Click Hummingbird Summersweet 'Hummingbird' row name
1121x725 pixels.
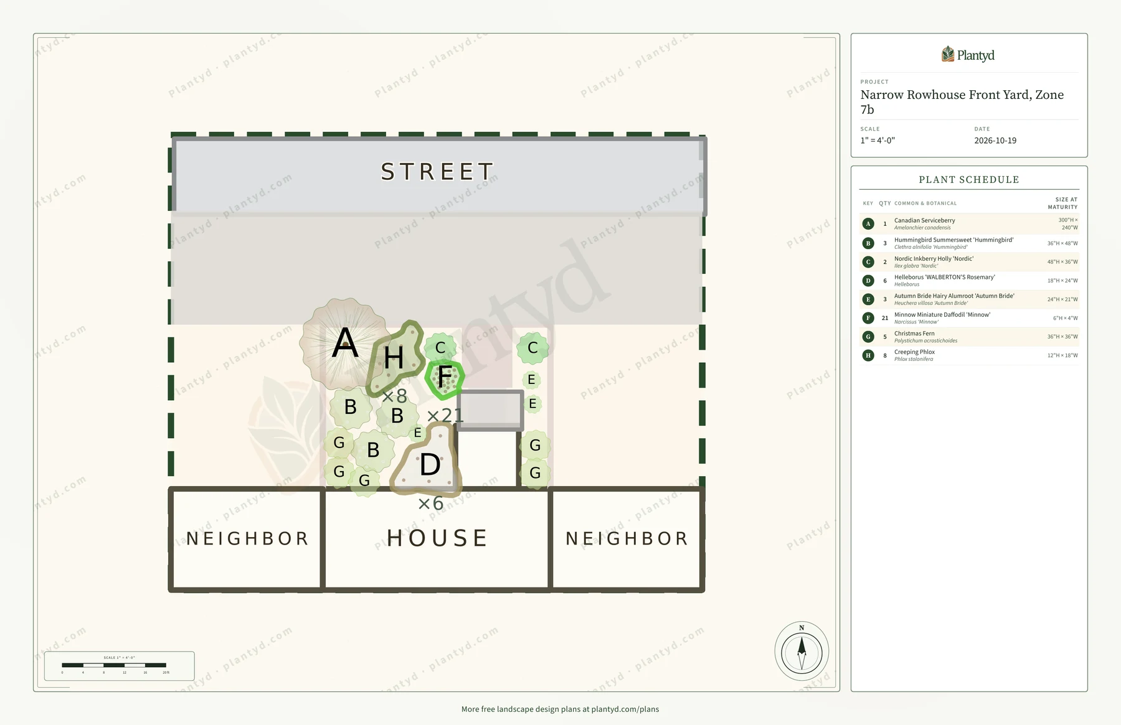point(953,240)
